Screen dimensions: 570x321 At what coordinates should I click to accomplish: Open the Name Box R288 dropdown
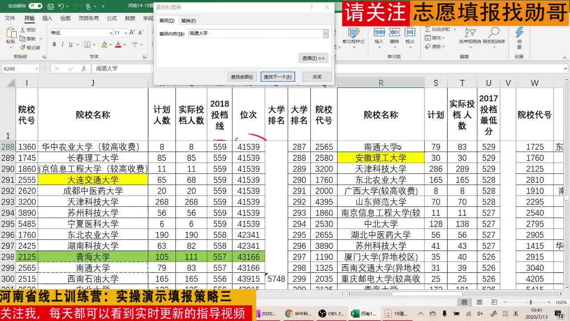pyautogui.click(x=36, y=69)
